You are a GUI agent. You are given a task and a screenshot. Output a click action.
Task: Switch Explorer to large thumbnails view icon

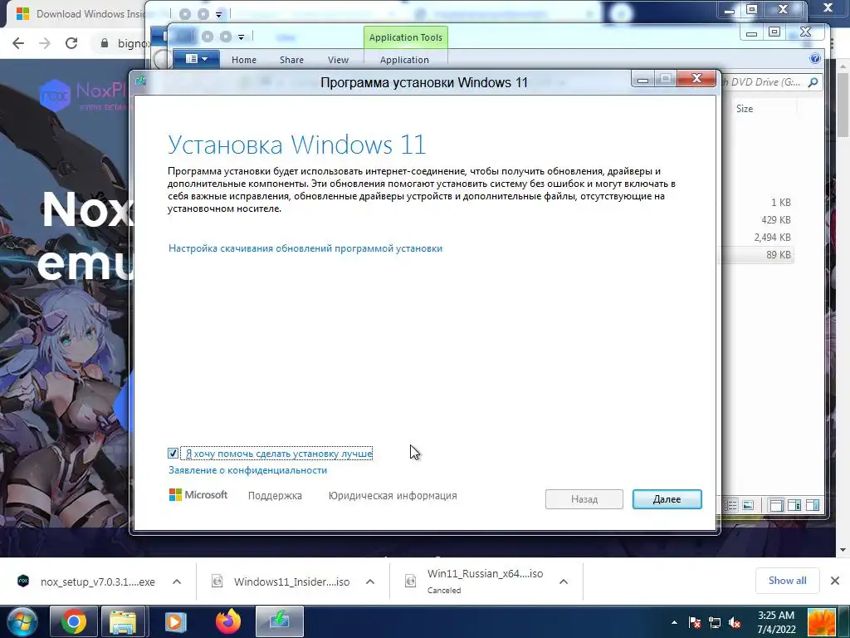[x=748, y=506]
